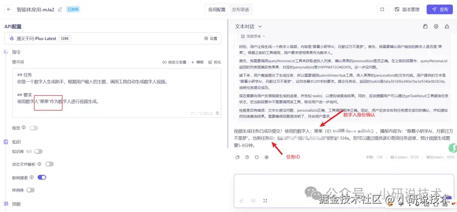This screenshot has width=457, height=212.
Task: Open chat settings gear icon
Action: [x=436, y=27]
